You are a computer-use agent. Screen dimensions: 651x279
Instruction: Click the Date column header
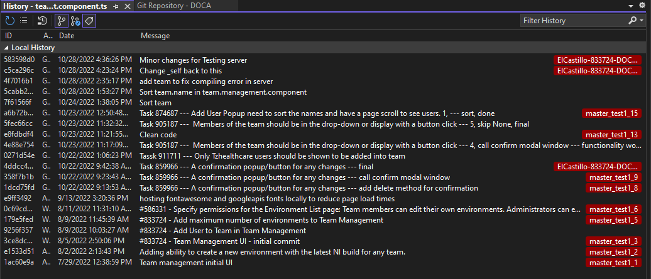pyautogui.click(x=67, y=36)
